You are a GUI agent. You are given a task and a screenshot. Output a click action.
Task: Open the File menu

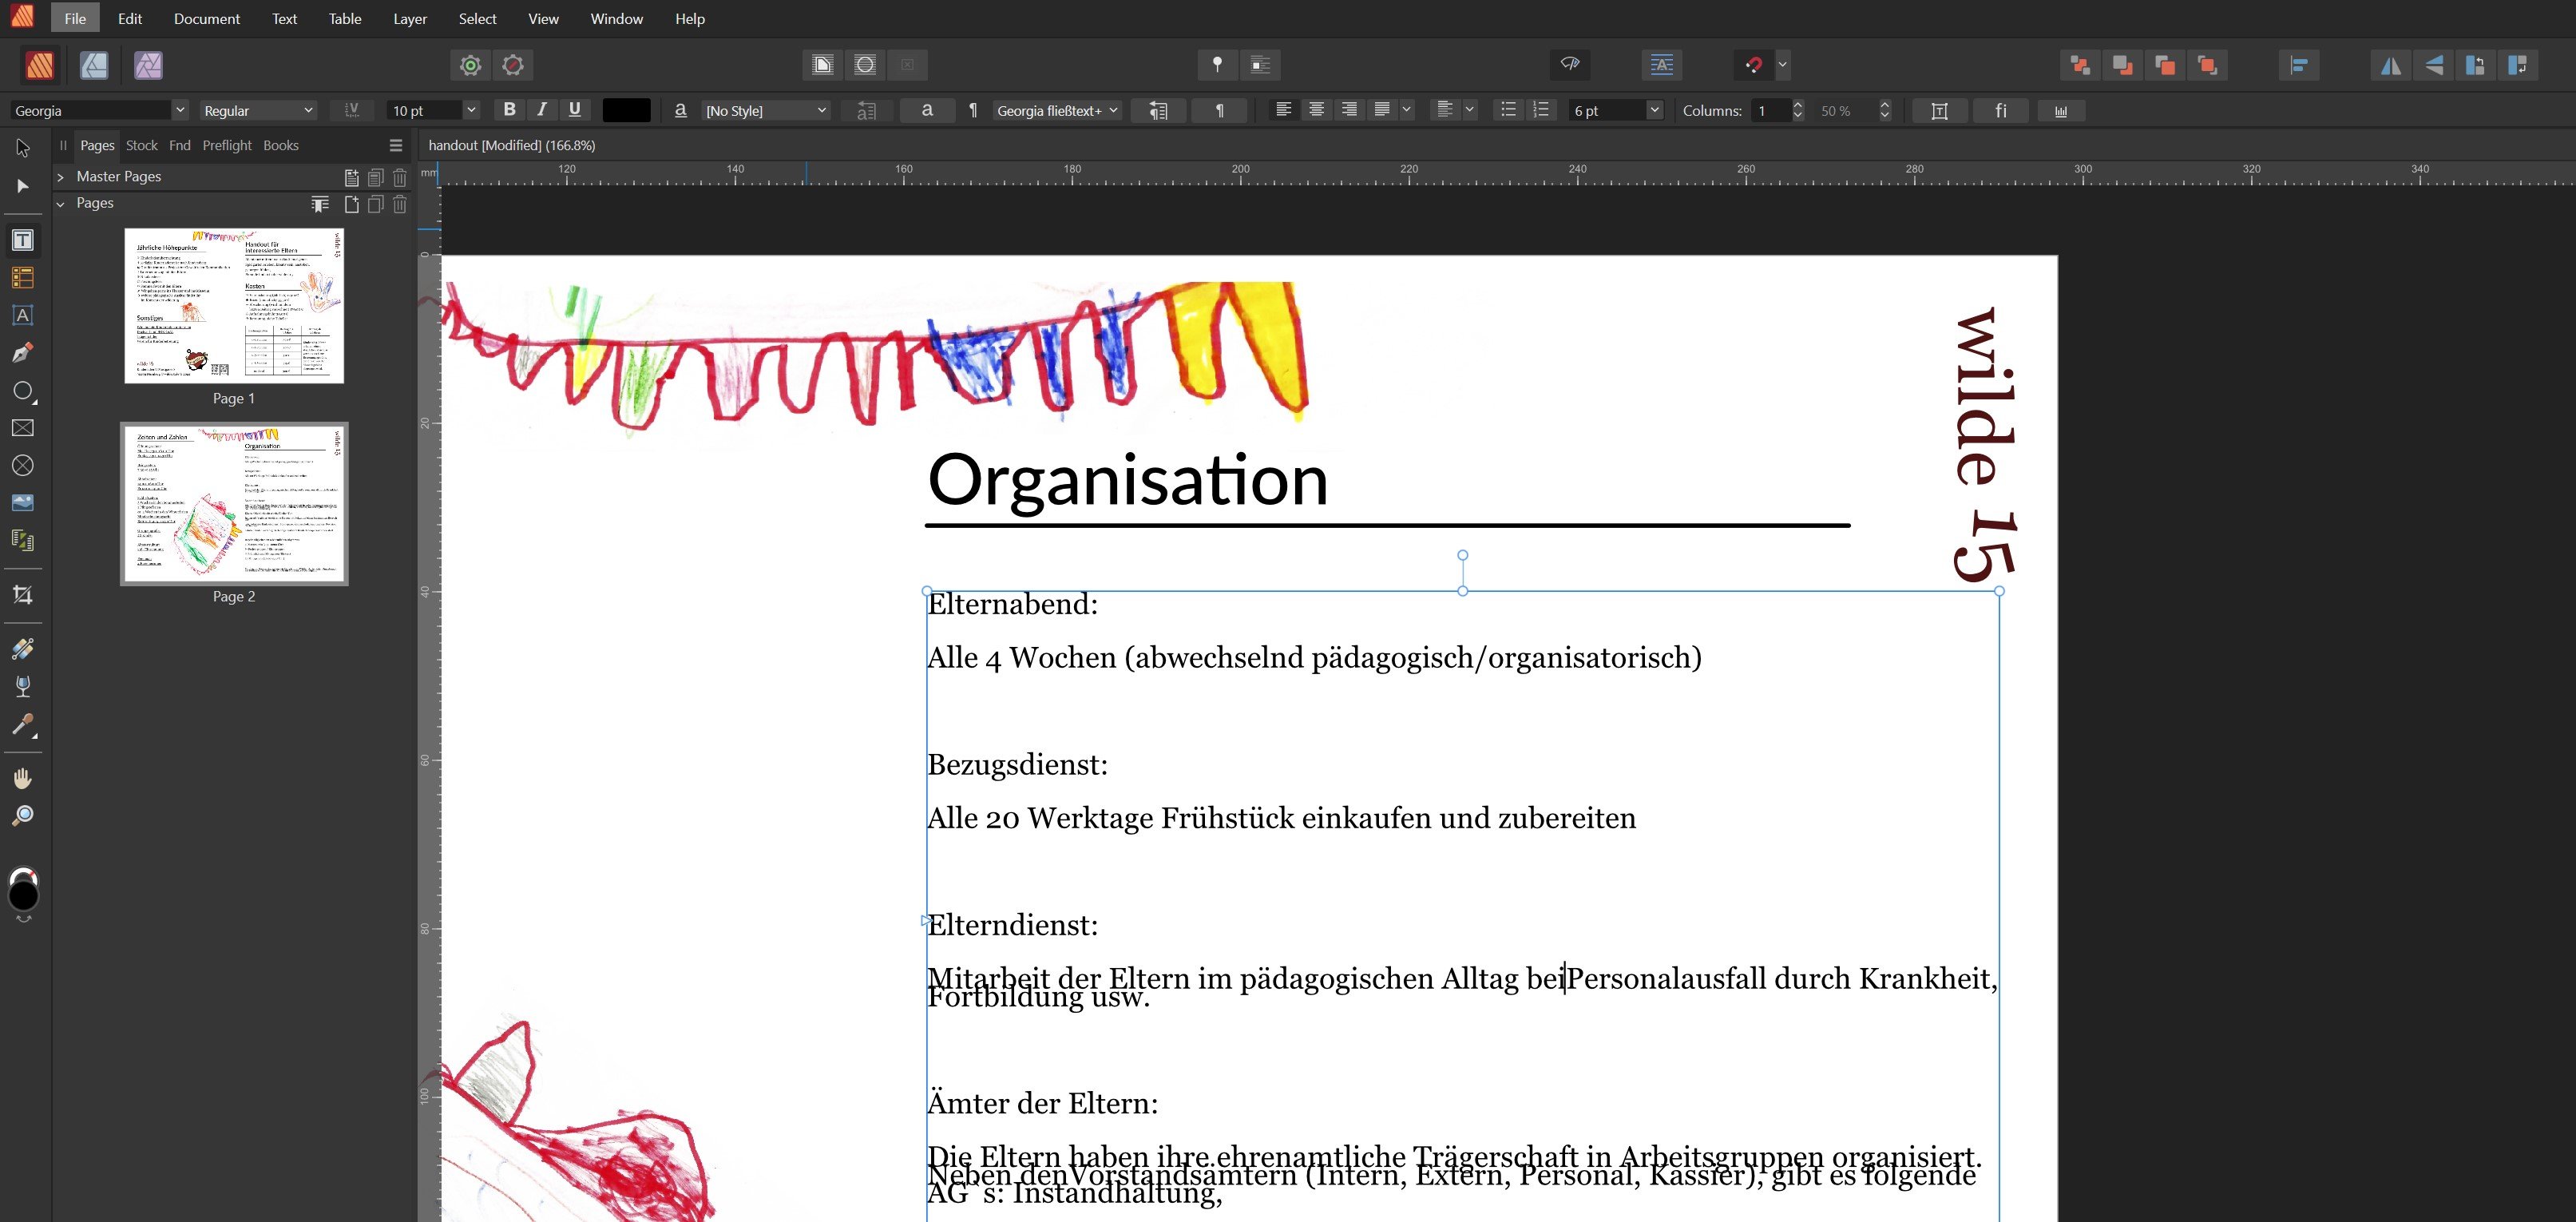75,19
